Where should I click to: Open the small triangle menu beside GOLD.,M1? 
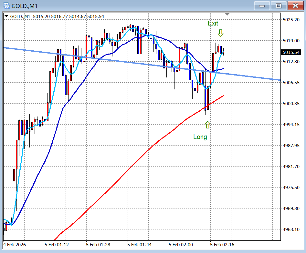[6, 16]
